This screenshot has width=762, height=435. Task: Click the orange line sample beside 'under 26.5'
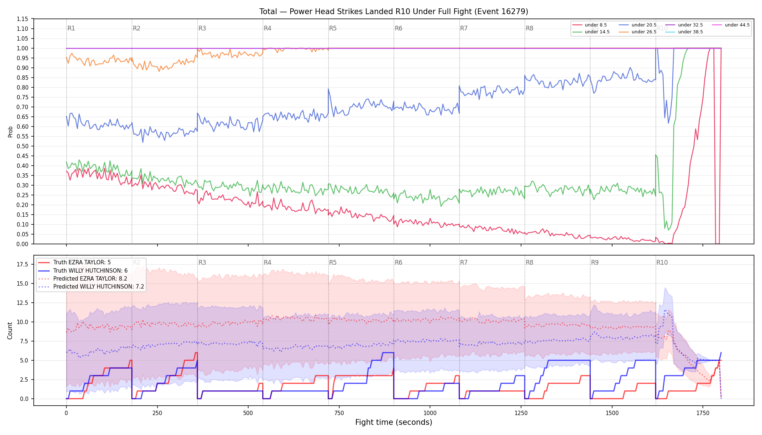click(x=624, y=32)
